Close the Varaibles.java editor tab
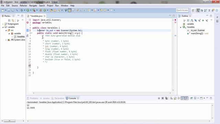The width and height of the screenshot is (220, 124). pyautogui.click(x=44, y=16)
